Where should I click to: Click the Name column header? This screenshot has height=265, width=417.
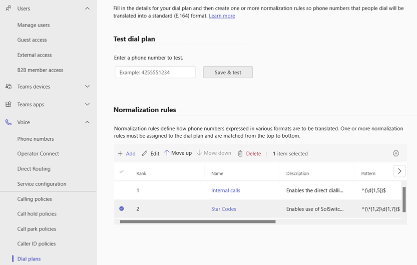(x=217, y=173)
